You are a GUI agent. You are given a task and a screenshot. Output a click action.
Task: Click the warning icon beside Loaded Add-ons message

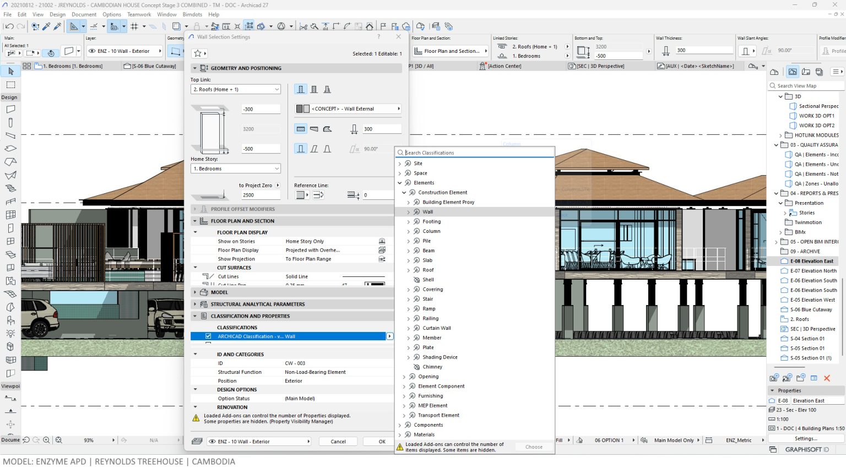point(196,418)
